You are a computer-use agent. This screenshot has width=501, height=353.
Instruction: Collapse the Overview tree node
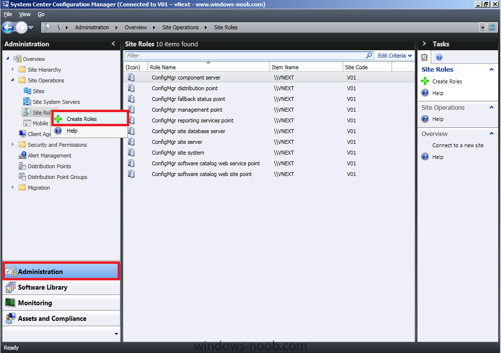tap(8, 59)
